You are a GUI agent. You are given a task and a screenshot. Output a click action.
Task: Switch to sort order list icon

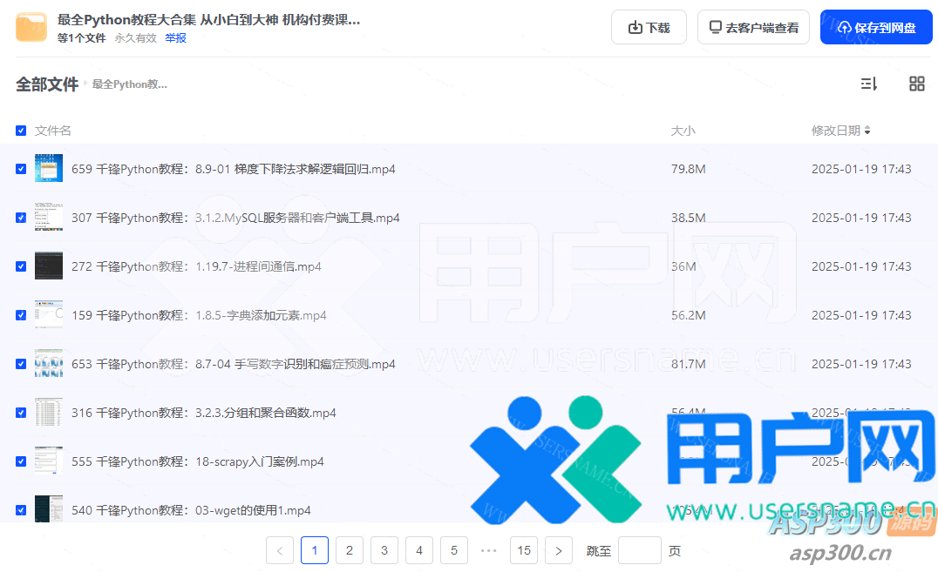tap(868, 84)
